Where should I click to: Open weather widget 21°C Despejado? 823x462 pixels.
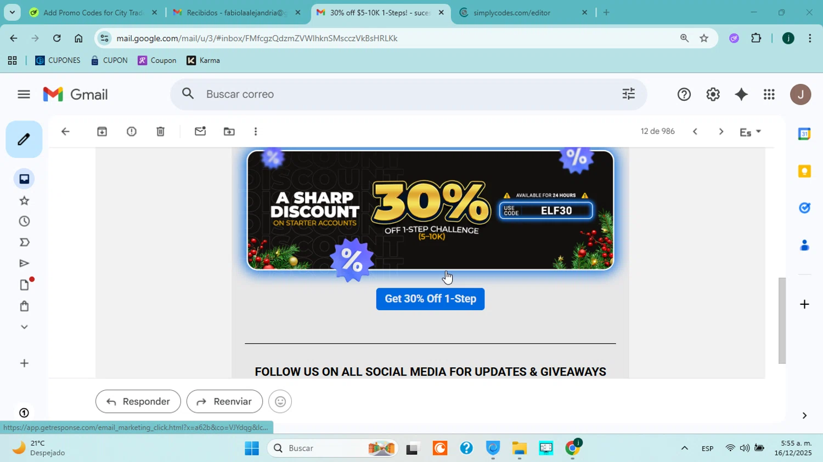pyautogui.click(x=38, y=448)
